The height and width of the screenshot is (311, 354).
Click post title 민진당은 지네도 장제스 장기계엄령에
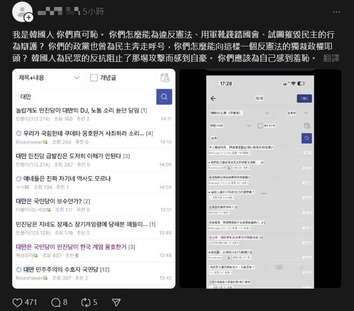click(81, 224)
